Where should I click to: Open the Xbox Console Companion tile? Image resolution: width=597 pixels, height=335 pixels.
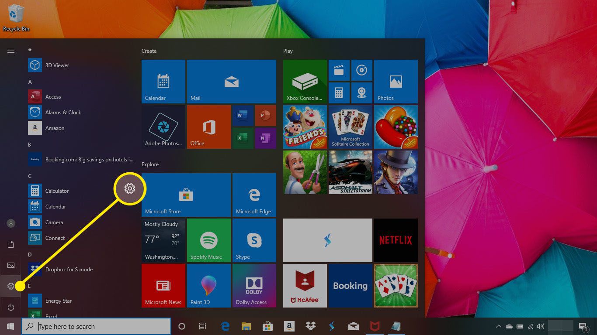tap(305, 81)
